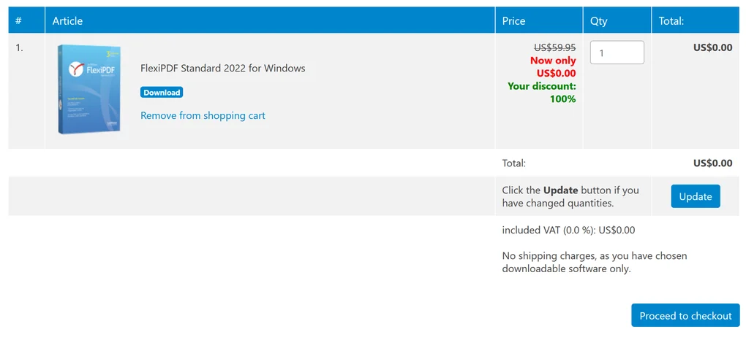The image size is (746, 340).
Task: Click the blue Download badge
Action: tap(161, 93)
